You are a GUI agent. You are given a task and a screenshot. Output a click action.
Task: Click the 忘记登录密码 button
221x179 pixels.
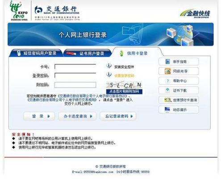tap(118, 116)
